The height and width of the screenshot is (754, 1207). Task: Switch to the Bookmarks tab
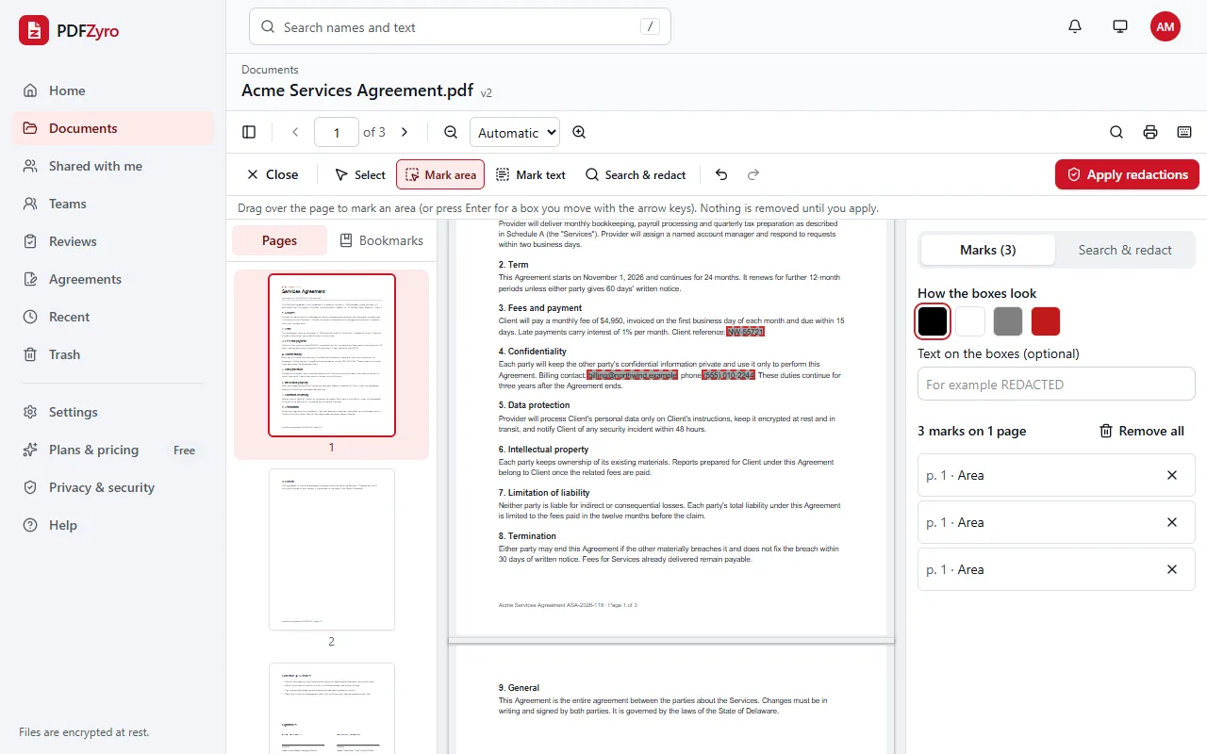coord(381,240)
